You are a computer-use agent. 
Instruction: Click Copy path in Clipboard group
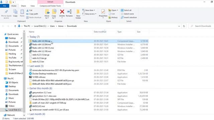32,14
